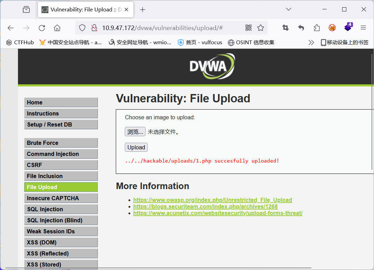Open the Weak Session IDs section

(61, 231)
